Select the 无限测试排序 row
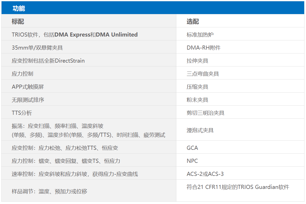306x204 pixels. click(28, 100)
